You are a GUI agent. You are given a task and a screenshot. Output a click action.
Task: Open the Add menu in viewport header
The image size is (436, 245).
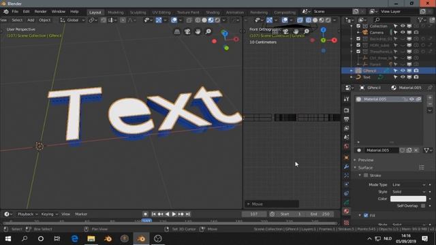pos(31,20)
